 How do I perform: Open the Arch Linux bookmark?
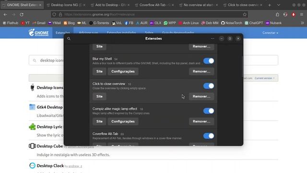point(189,23)
